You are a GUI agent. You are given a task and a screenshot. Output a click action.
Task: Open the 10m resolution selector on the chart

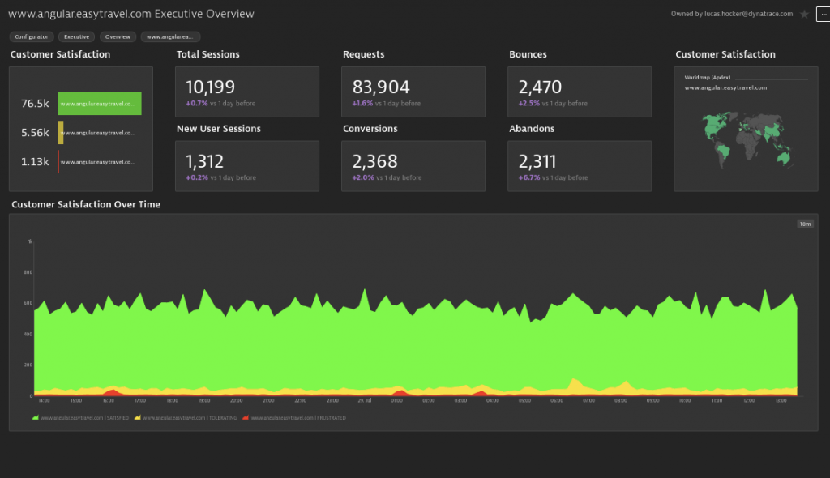pos(803,223)
